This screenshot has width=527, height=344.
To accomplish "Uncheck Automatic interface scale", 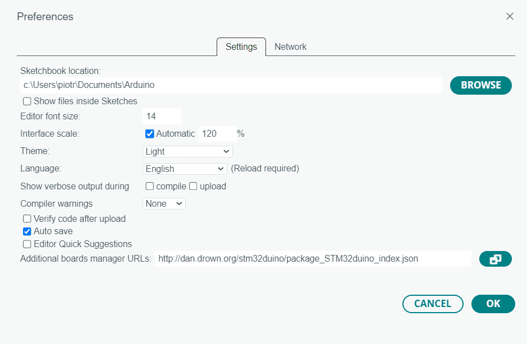I will tap(149, 134).
